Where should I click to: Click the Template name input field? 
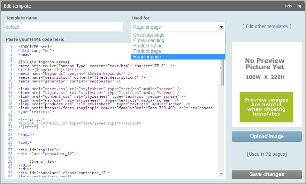pyautogui.click(x=64, y=27)
